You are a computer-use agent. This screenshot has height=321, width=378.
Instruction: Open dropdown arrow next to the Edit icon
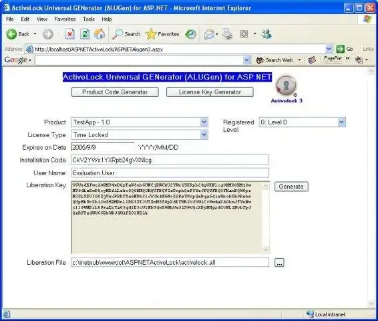(255, 34)
